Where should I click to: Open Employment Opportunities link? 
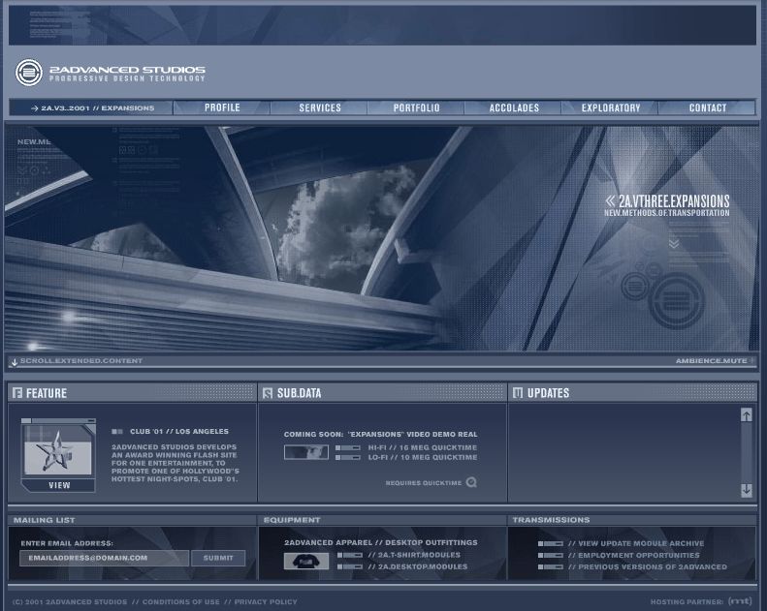tap(633, 555)
